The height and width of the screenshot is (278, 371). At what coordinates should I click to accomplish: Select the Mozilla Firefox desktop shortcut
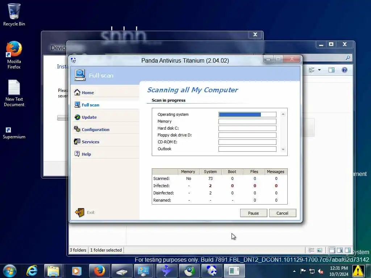tap(14, 55)
